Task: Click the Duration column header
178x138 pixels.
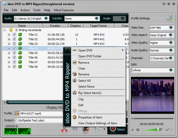Action: click(56, 26)
